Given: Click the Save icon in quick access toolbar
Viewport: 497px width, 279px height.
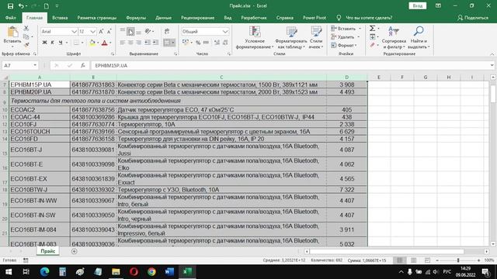Looking at the screenshot, I should tap(10, 6).
